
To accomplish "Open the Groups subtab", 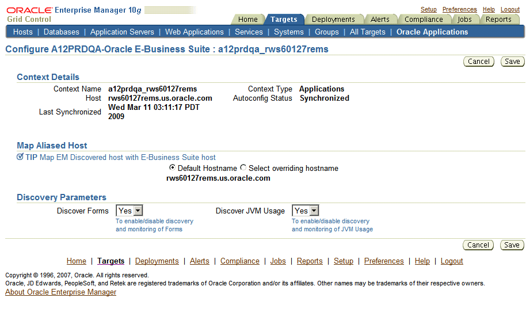I will click(x=326, y=32).
